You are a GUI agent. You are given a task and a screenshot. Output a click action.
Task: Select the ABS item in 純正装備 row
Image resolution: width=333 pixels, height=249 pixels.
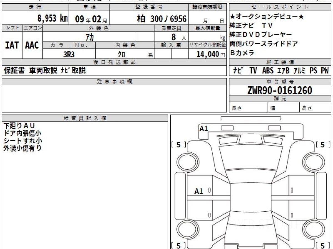click(x=268, y=71)
